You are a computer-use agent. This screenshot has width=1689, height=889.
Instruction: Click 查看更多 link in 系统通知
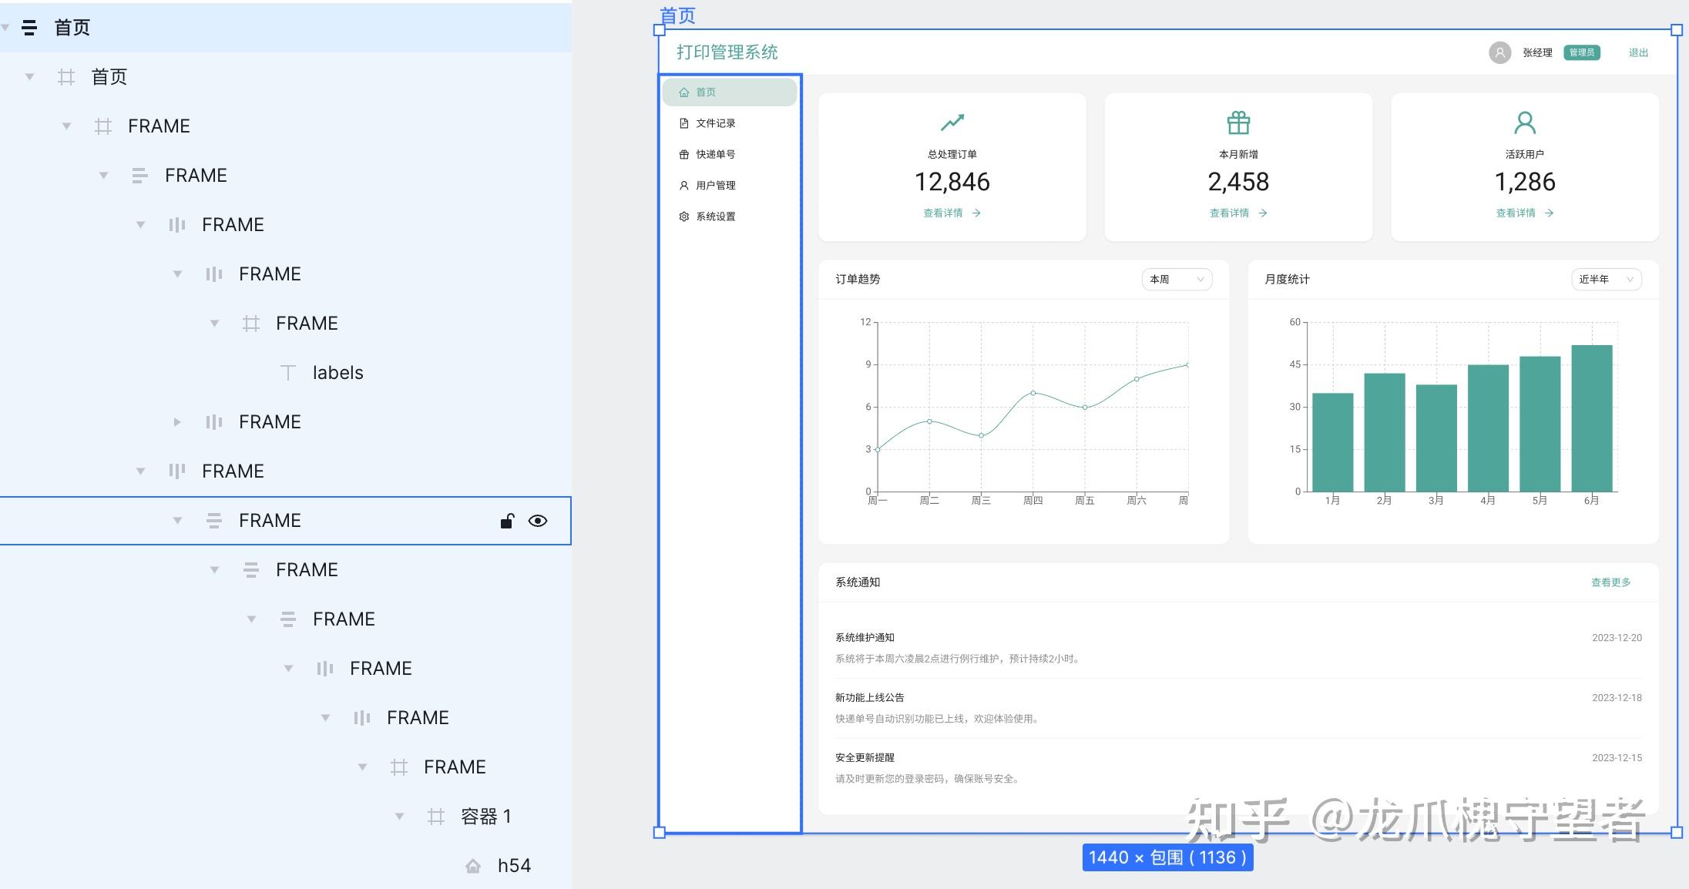[x=1610, y=582]
